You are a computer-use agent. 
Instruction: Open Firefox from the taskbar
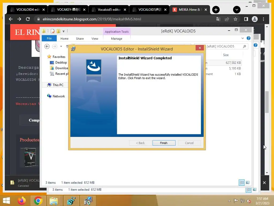pos(22,201)
